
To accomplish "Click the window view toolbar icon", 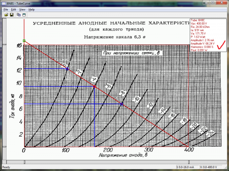I will [24, 15].
